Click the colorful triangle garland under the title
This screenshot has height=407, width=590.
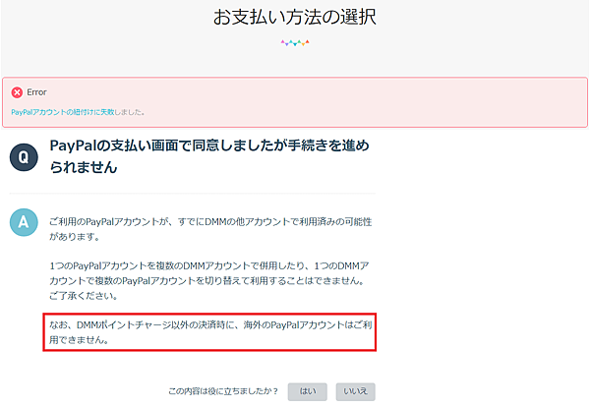click(x=295, y=42)
